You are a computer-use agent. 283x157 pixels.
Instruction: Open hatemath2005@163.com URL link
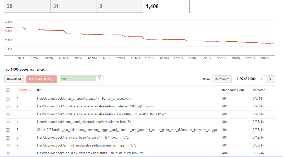[x=95, y=106]
